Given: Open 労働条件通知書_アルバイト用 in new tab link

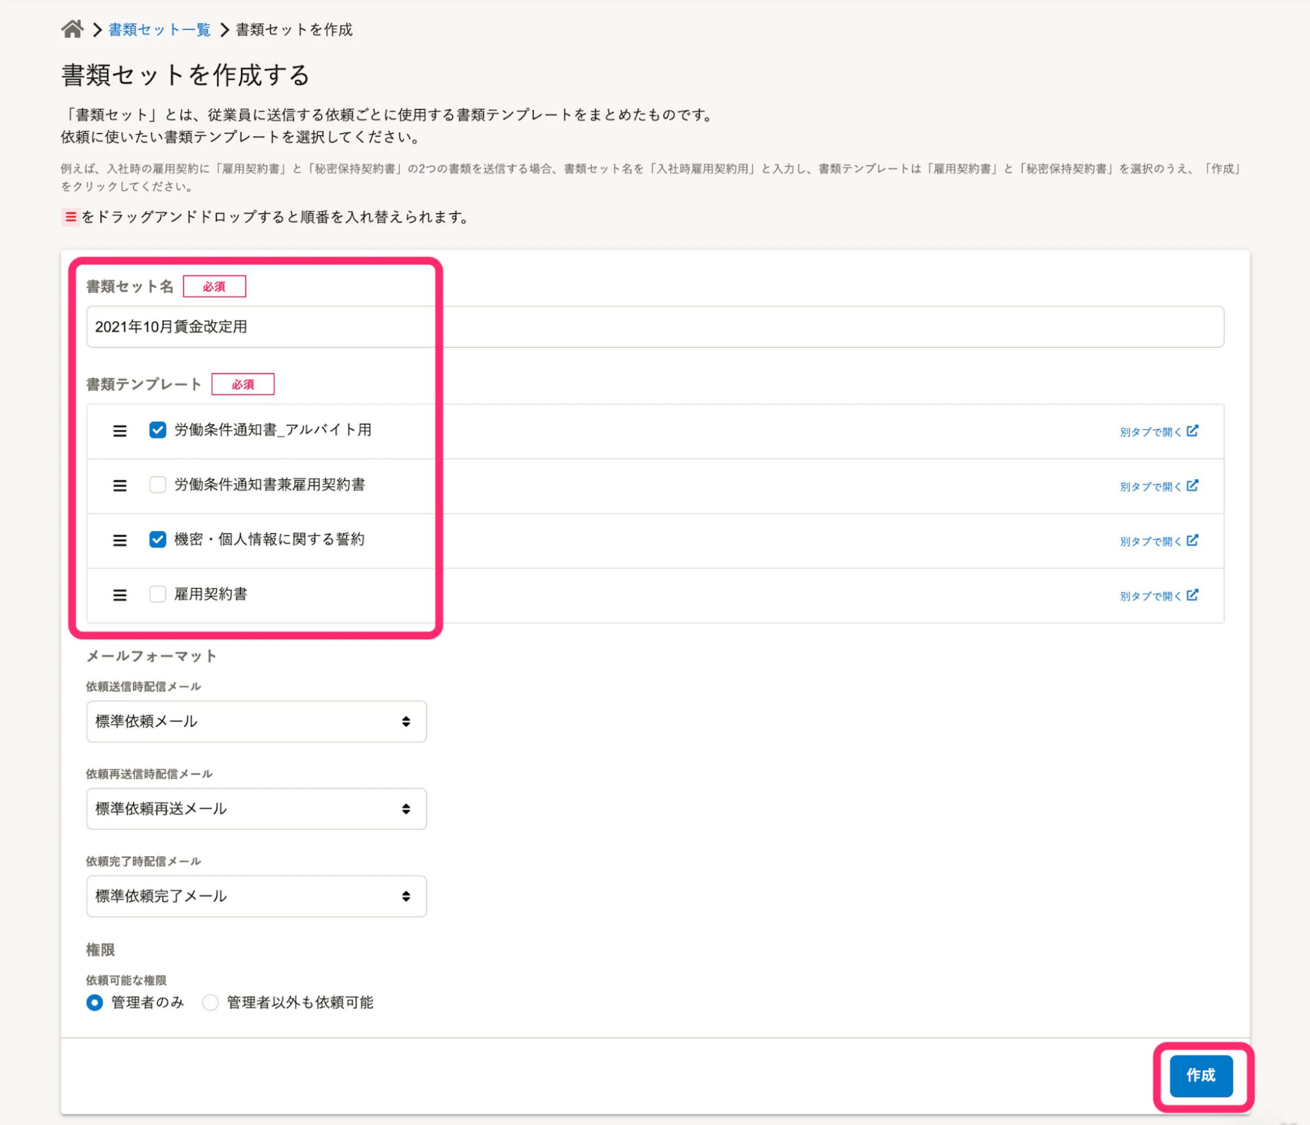Looking at the screenshot, I should [x=1158, y=431].
